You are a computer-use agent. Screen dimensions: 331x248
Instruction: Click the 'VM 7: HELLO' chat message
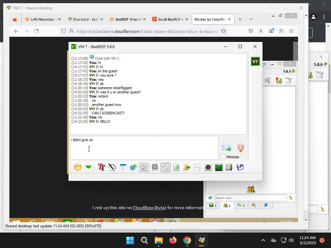[x=100, y=121]
